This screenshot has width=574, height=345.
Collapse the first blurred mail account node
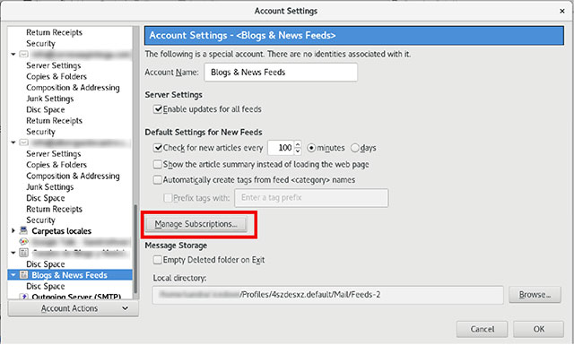[13, 54]
